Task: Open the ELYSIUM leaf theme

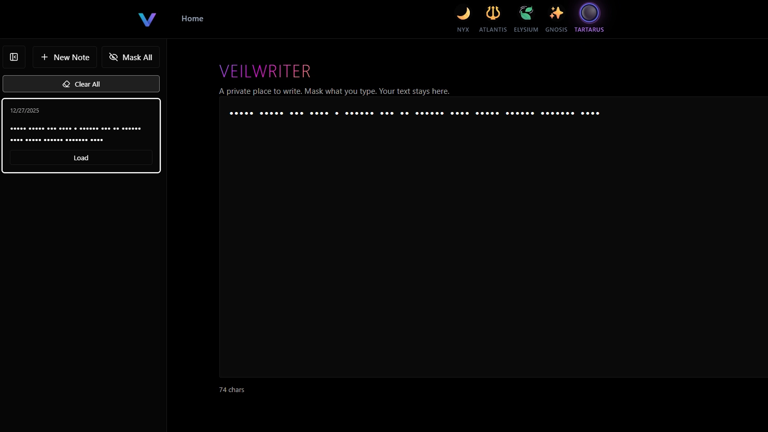Action: 526,13
